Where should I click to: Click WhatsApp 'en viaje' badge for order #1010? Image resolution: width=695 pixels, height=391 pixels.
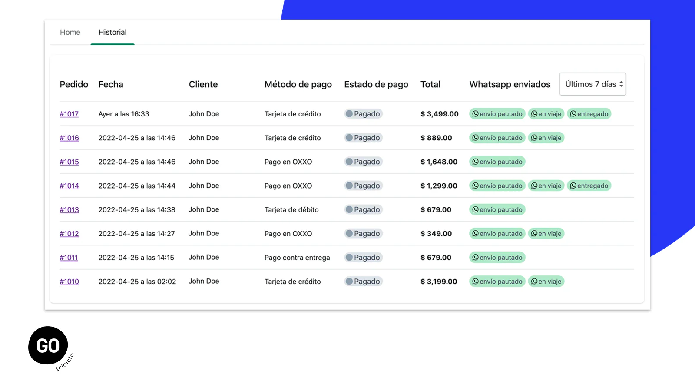click(x=546, y=281)
